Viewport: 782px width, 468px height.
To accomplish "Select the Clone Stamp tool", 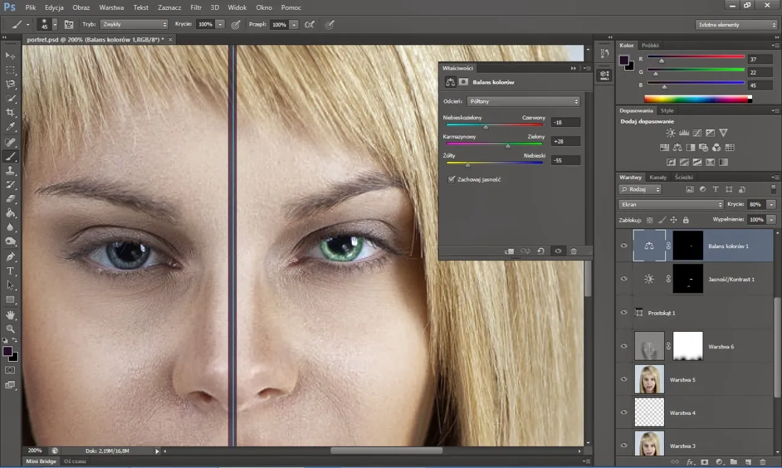I will click(10, 170).
